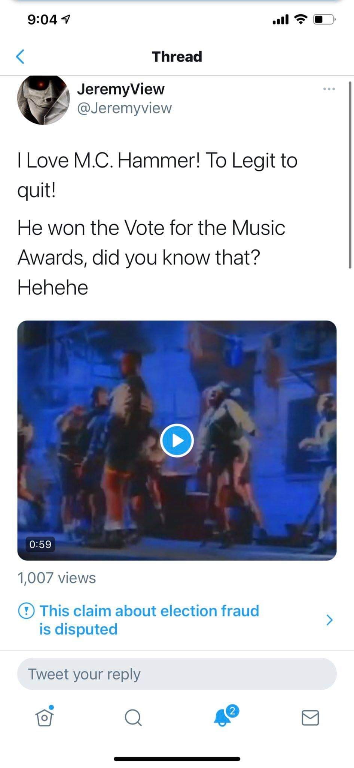
Task: Go back using the blue back arrow
Action: point(20,57)
